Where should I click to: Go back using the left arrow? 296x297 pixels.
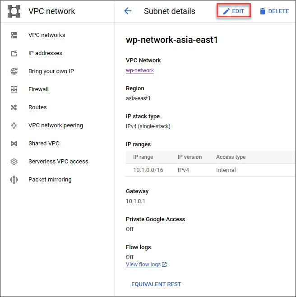128,11
